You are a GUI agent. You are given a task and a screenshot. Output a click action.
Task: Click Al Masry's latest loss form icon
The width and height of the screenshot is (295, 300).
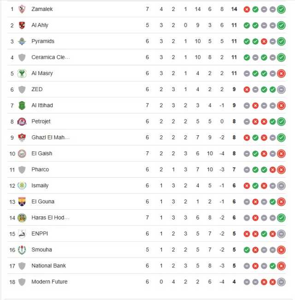(281, 74)
